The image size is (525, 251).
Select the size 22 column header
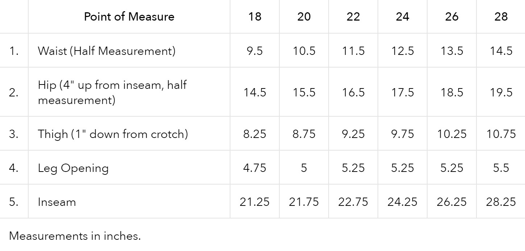(x=353, y=17)
